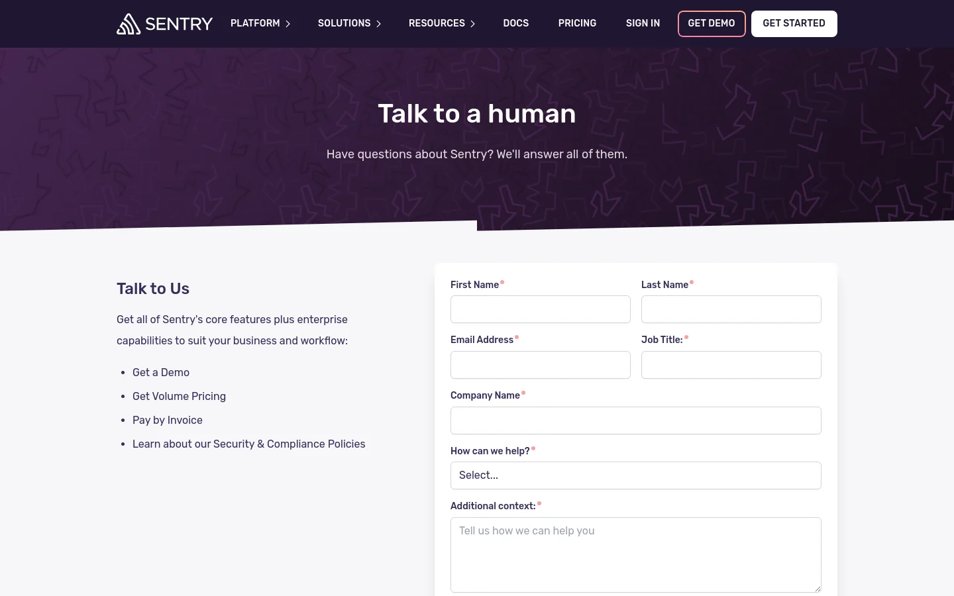This screenshot has width=954, height=596.
Task: Click the Get Started button
Action: coord(794,24)
